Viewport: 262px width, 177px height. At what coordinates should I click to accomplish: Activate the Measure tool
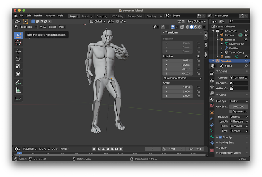[x=18, y=90]
